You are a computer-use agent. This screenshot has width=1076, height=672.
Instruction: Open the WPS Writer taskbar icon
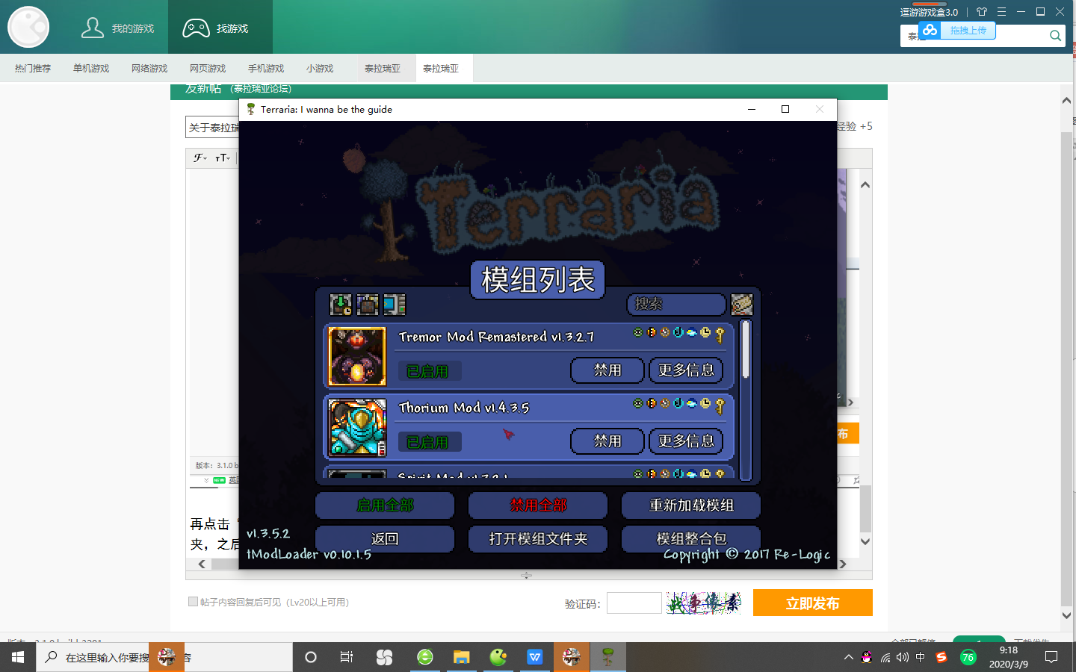coord(535,657)
